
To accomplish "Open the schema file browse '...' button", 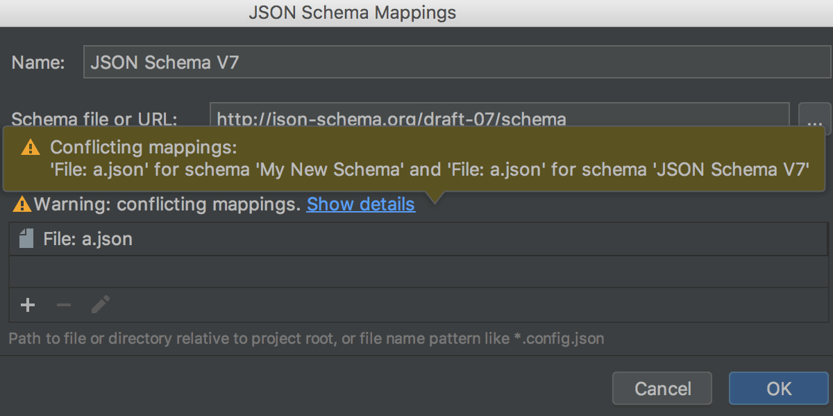I will (x=815, y=119).
